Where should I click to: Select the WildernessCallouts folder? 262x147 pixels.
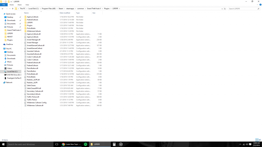click(34, 31)
